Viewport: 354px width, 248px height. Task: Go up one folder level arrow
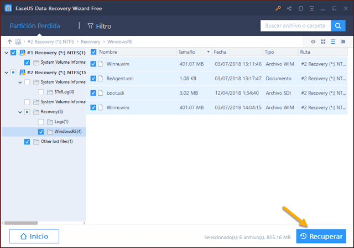coord(9,42)
